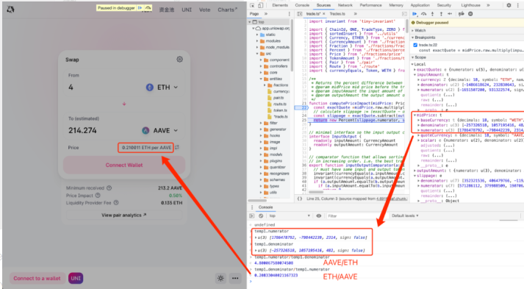Open AAVE token selector dropdown
The height and width of the screenshot is (289, 524).
click(x=160, y=130)
